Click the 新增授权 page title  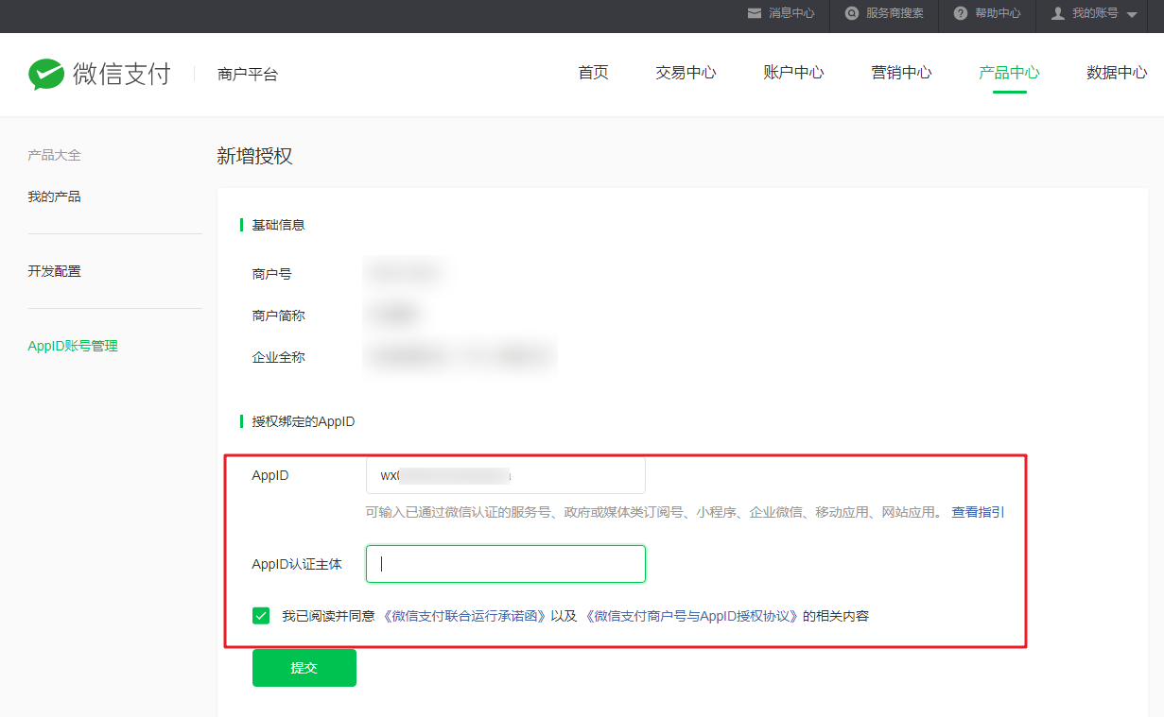(254, 156)
